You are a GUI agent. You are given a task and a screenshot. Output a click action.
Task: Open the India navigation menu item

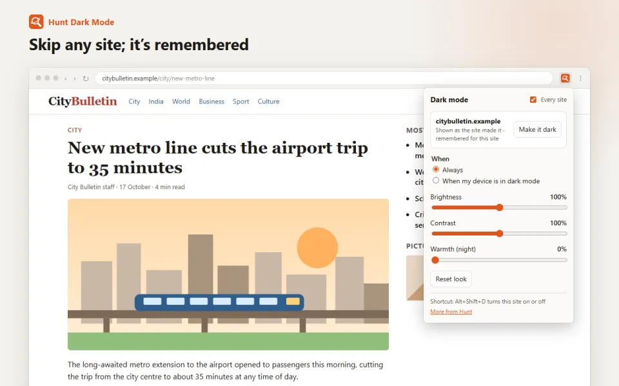(156, 101)
